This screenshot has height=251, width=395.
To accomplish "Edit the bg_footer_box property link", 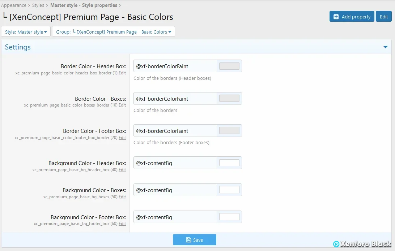I will pos(122,224).
